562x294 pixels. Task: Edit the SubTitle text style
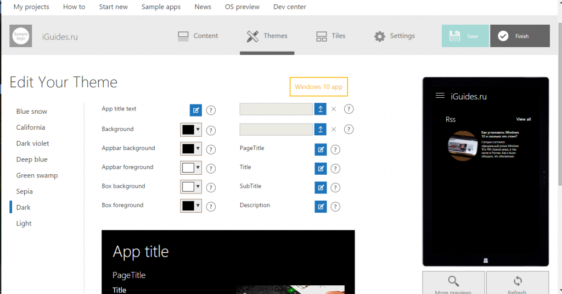321,188
